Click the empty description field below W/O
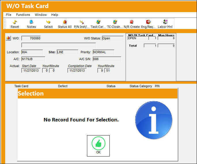 [59, 45]
